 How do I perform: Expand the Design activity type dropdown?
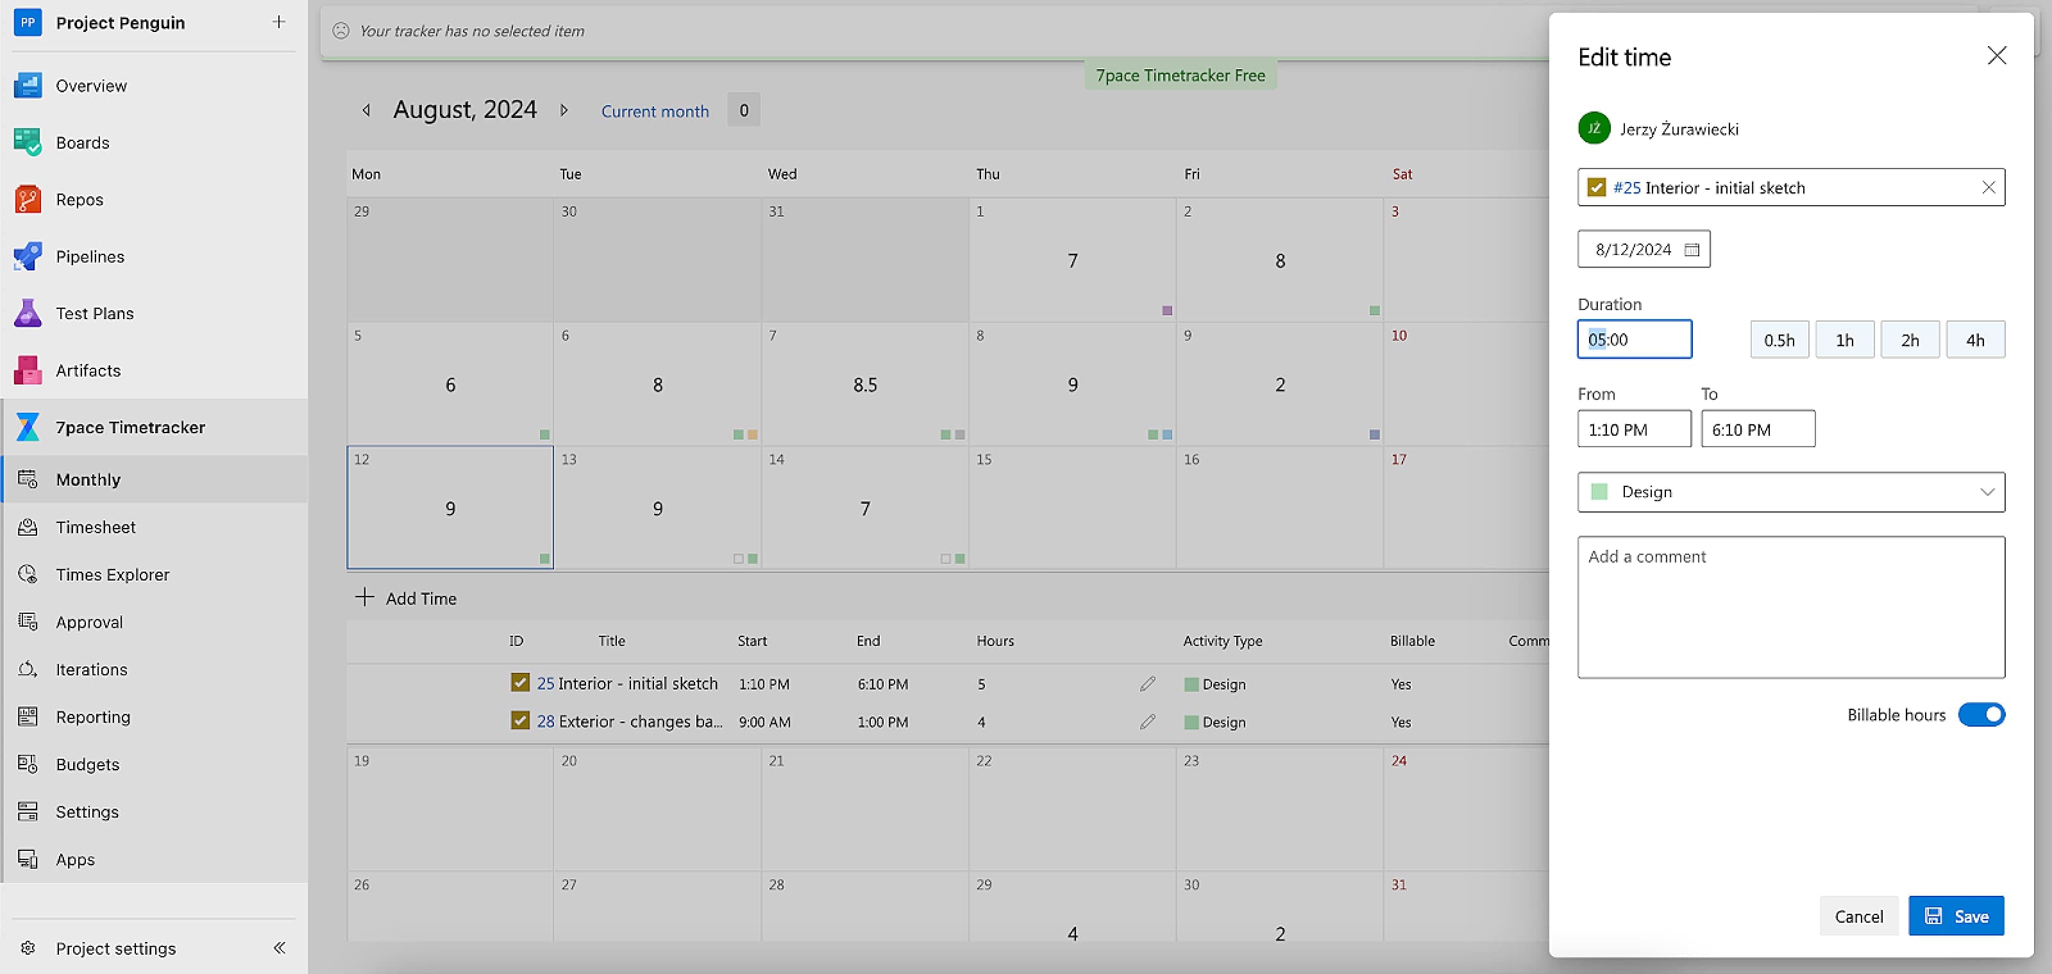tap(1987, 491)
